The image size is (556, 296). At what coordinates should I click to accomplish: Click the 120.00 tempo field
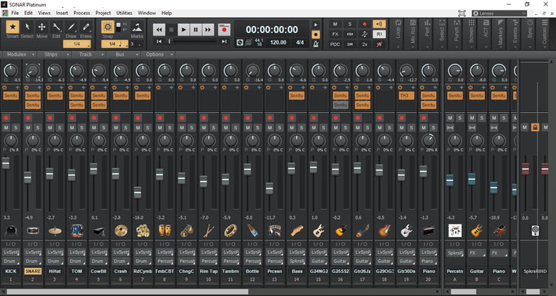(x=279, y=42)
